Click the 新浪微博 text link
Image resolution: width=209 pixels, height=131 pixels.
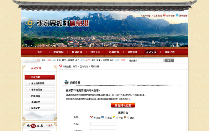click(170, 16)
